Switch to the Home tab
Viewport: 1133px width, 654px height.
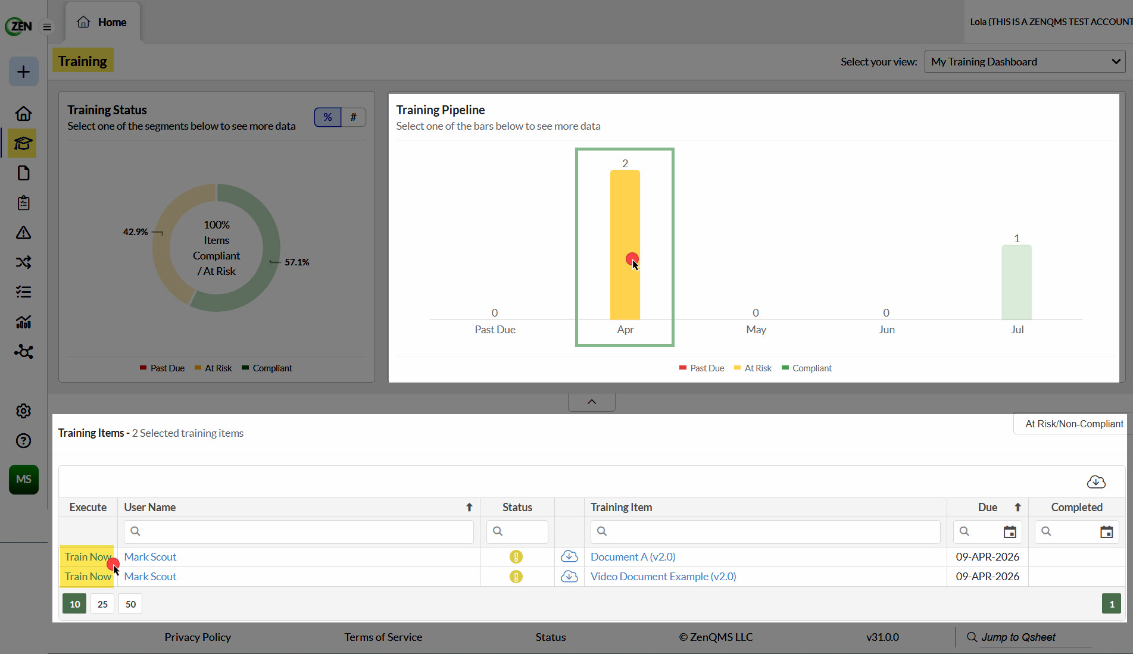(102, 22)
